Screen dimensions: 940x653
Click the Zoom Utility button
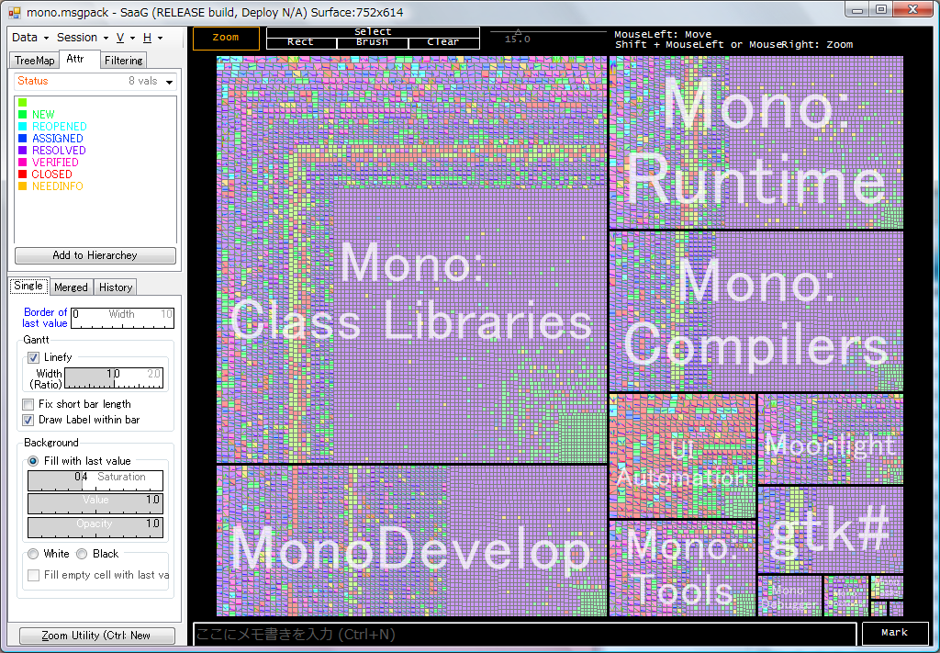tap(97, 636)
